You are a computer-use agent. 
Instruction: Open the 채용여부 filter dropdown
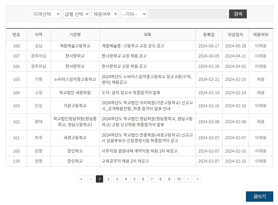pyautogui.click(x=105, y=14)
